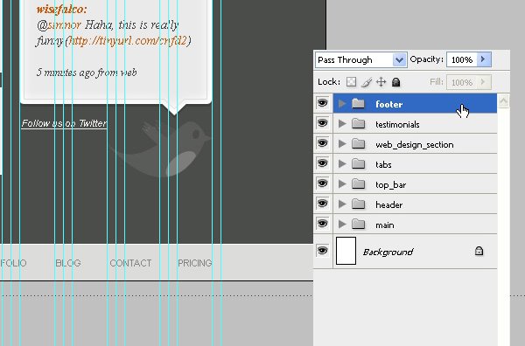525x346 pixels.
Task: Select the footer layer name
Action: 388,104
